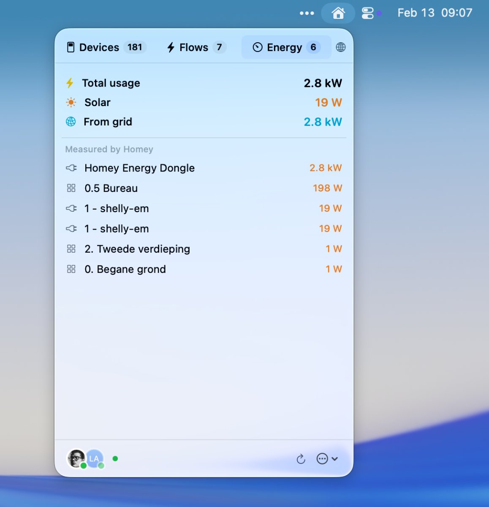The width and height of the screenshot is (489, 507).
Task: Click the refresh arrow icon
Action: (x=301, y=459)
